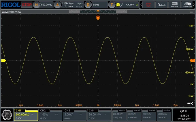Click the RIGOL logo
The image size is (196, 122).
click(x=11, y=5)
